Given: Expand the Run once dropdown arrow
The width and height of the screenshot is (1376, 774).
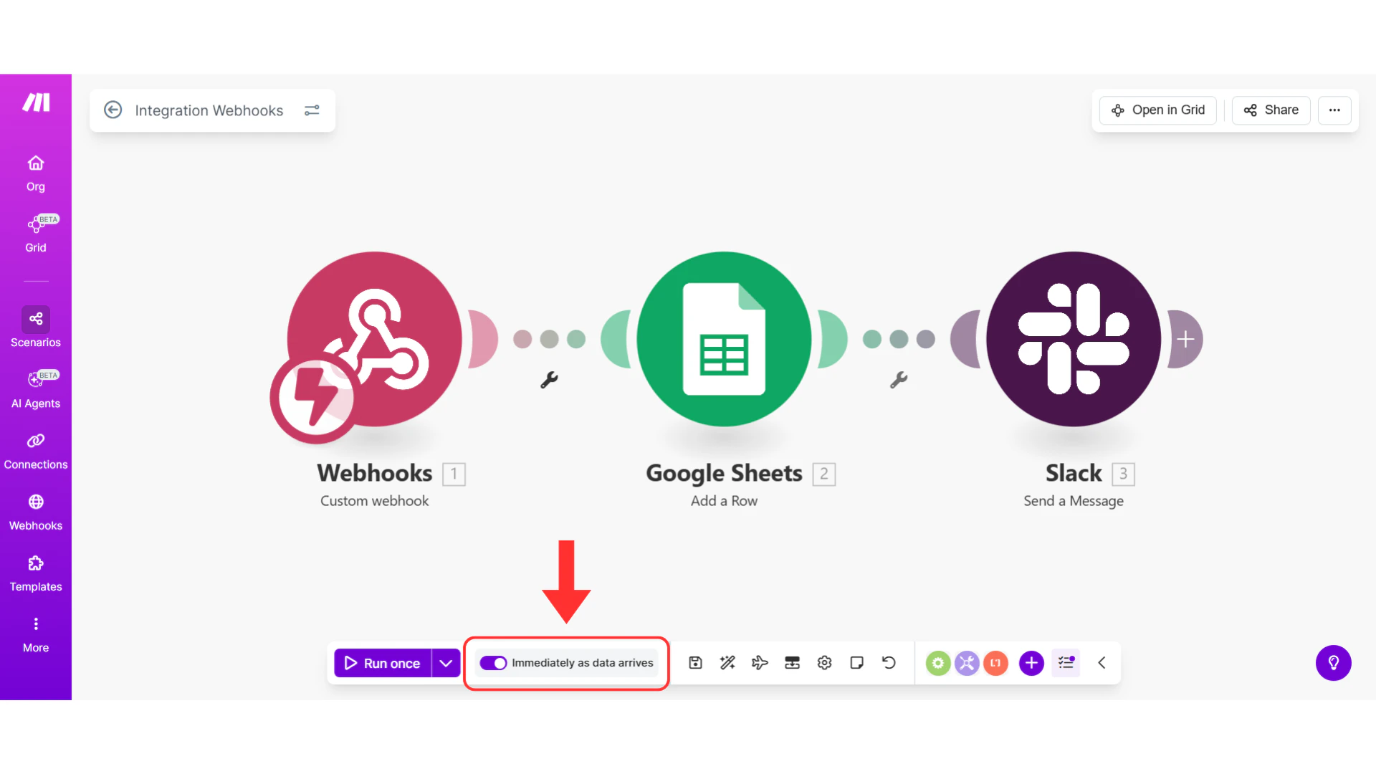Looking at the screenshot, I should (x=446, y=663).
